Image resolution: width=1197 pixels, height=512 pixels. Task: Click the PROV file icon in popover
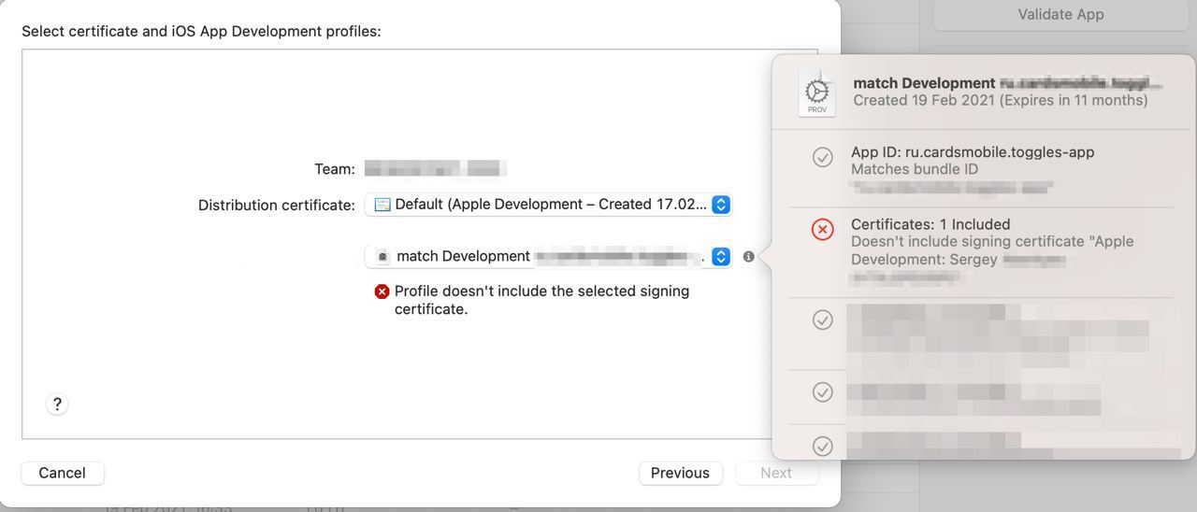click(817, 93)
